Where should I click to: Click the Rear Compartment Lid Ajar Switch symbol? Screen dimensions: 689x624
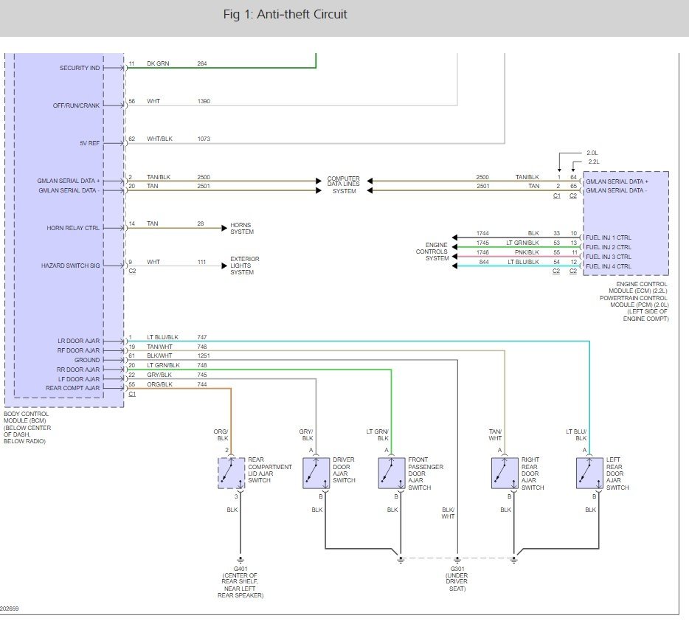[x=232, y=473]
